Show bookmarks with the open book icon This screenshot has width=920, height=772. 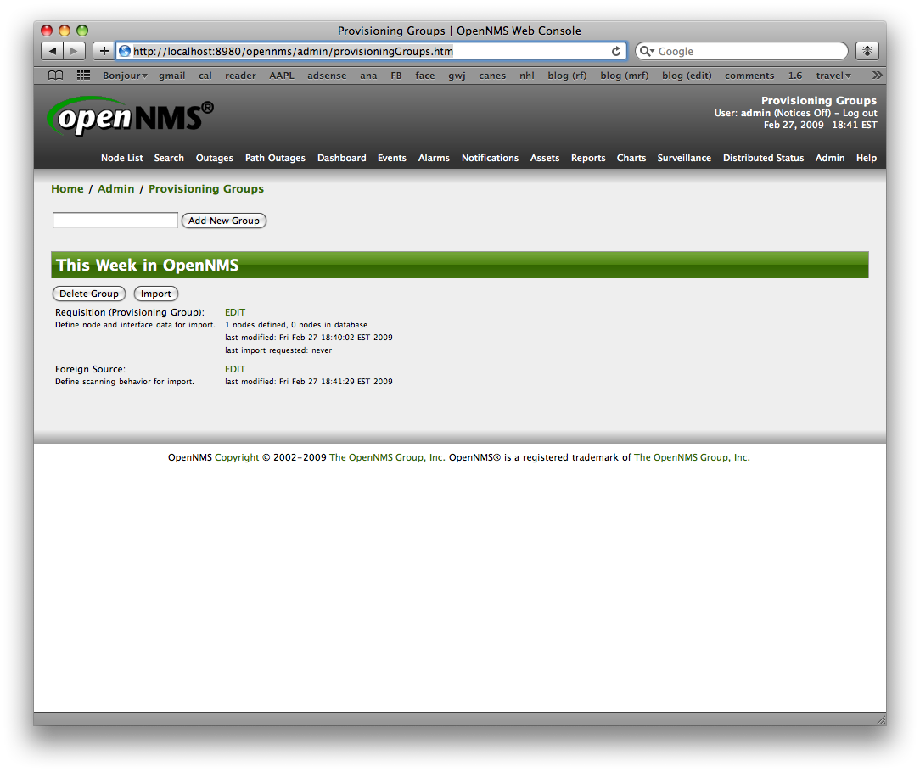click(56, 76)
